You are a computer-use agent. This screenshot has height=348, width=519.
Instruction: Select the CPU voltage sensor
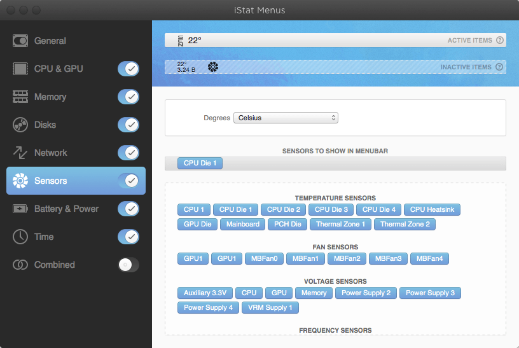(249, 293)
